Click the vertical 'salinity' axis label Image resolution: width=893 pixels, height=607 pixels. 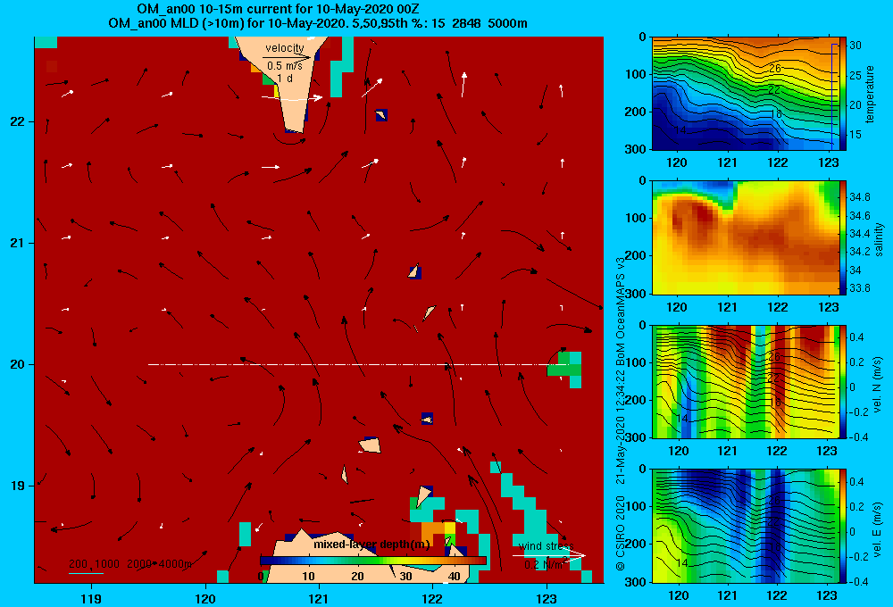click(x=878, y=239)
